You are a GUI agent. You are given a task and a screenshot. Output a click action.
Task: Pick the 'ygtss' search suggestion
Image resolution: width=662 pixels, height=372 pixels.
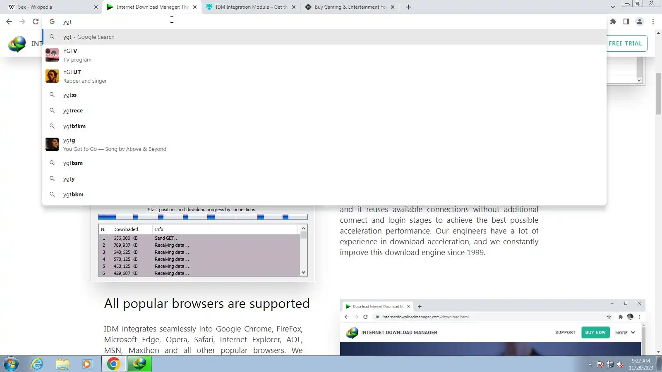[x=324, y=95]
